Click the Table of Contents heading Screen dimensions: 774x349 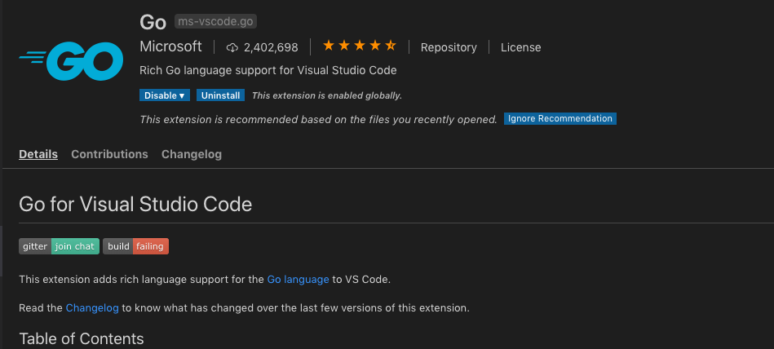click(82, 338)
